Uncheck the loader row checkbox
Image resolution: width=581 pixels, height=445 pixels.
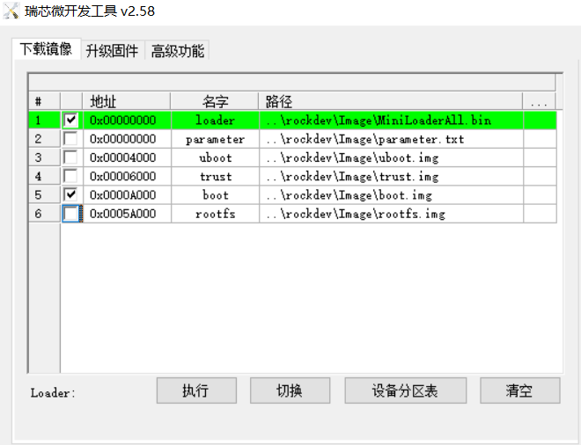click(x=70, y=120)
